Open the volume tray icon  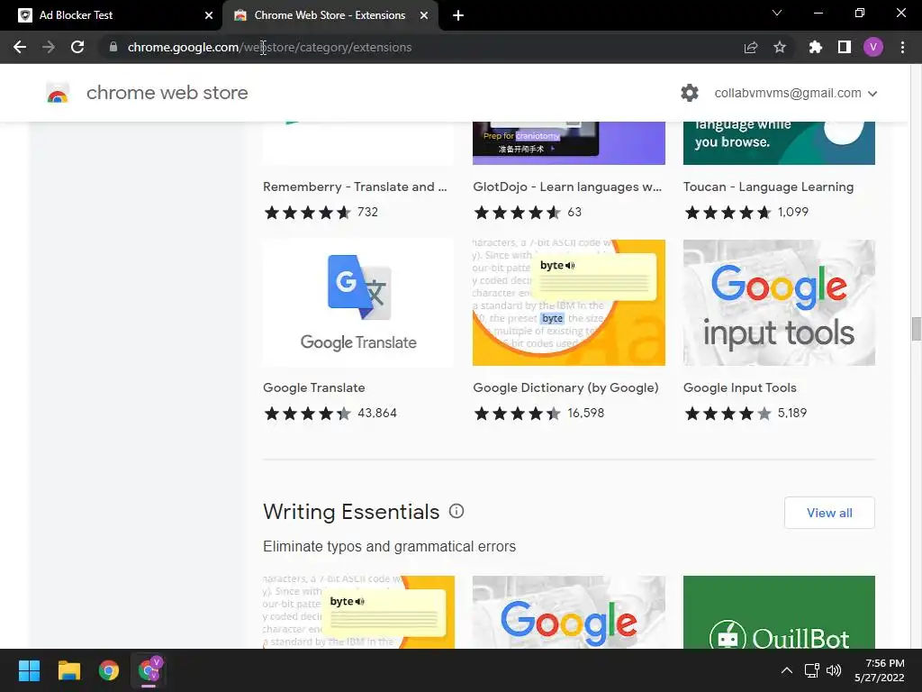pyautogui.click(x=834, y=670)
